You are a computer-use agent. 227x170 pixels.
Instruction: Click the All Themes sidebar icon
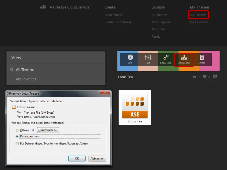tap(12, 69)
